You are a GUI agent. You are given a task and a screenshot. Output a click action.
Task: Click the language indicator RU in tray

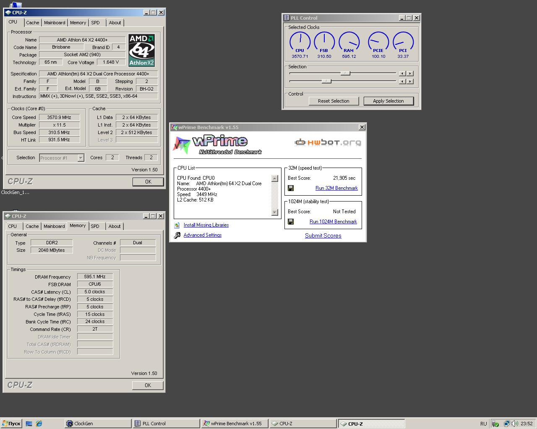(x=483, y=424)
